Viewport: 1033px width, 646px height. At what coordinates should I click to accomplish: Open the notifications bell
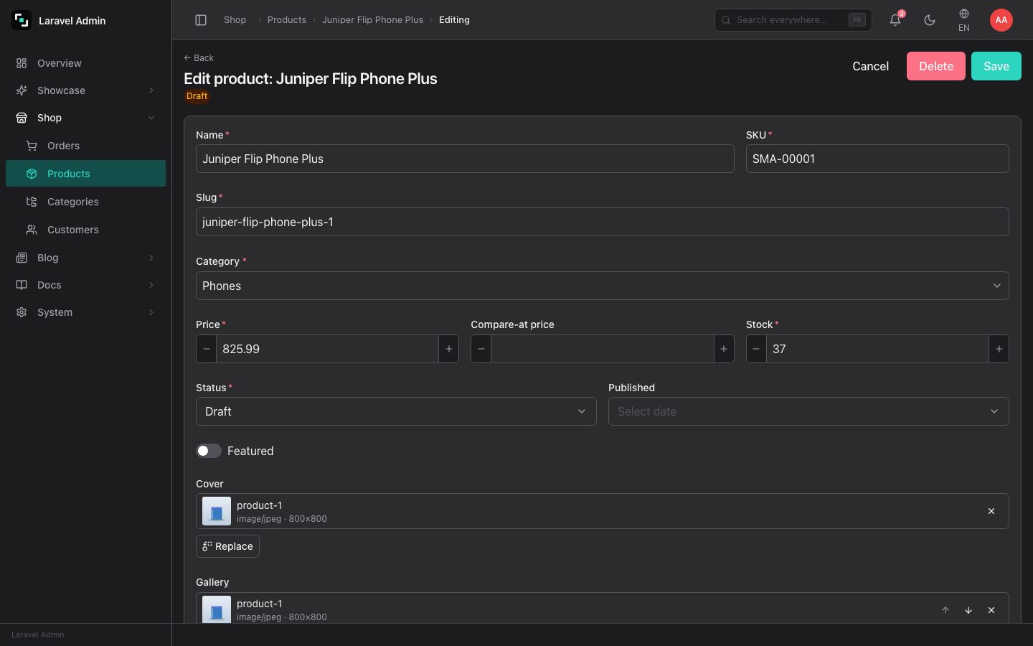pyautogui.click(x=895, y=20)
